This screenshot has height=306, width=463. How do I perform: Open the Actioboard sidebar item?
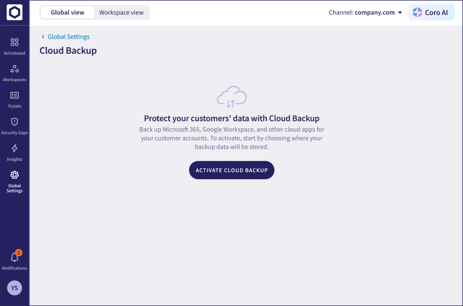coord(14,47)
